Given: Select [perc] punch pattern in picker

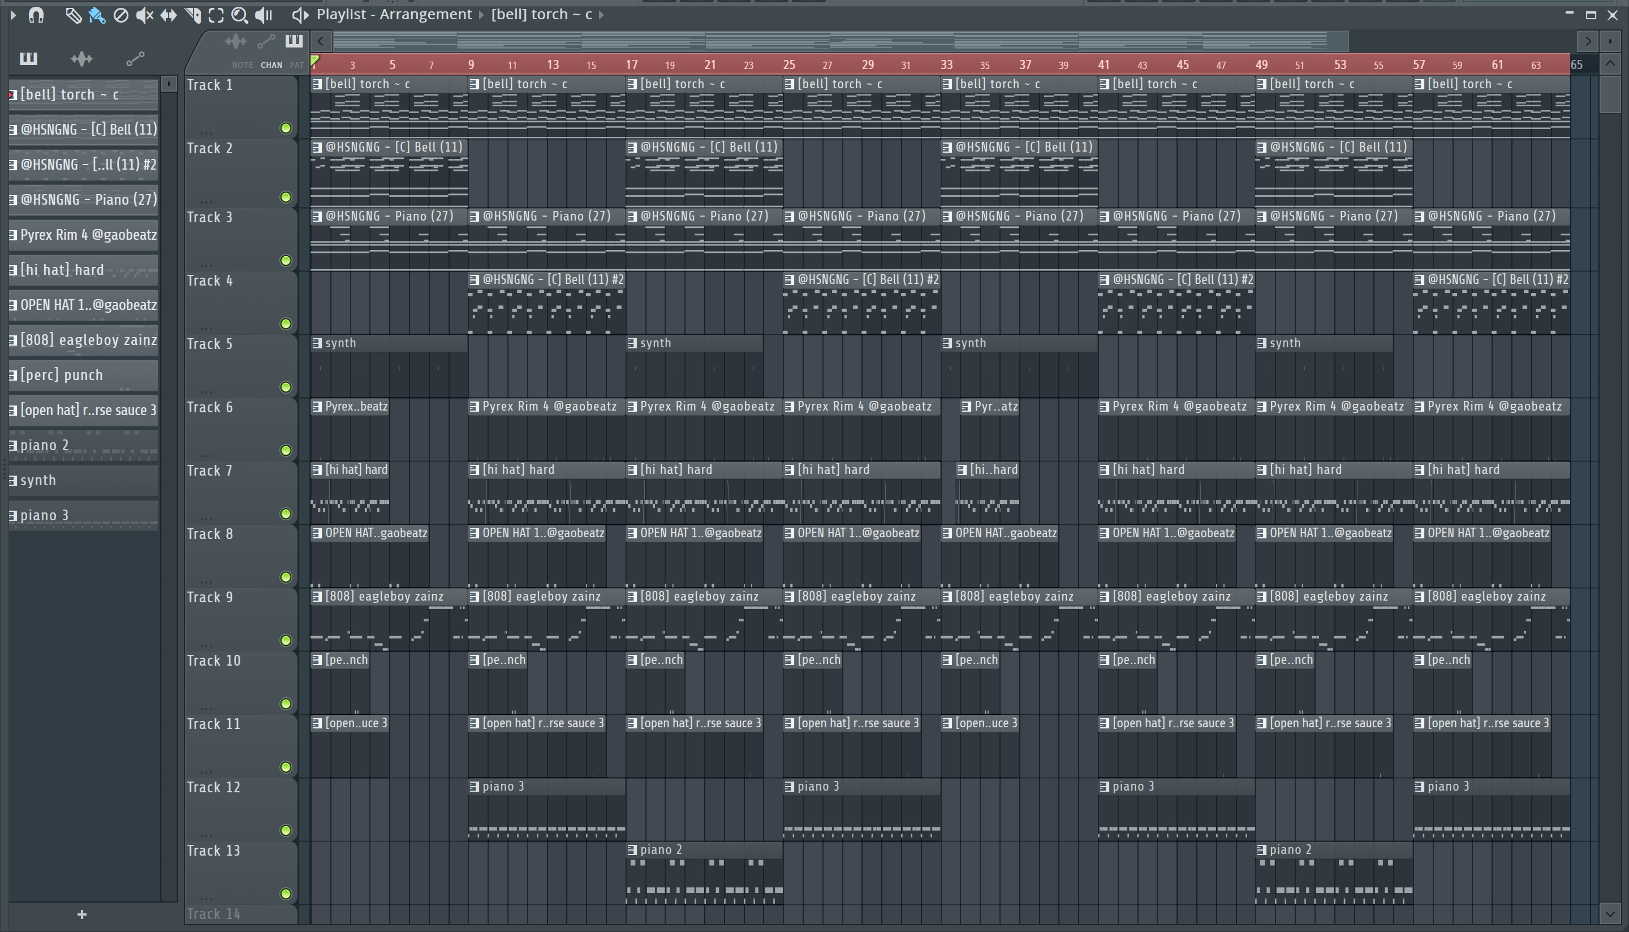Looking at the screenshot, I should tap(83, 375).
